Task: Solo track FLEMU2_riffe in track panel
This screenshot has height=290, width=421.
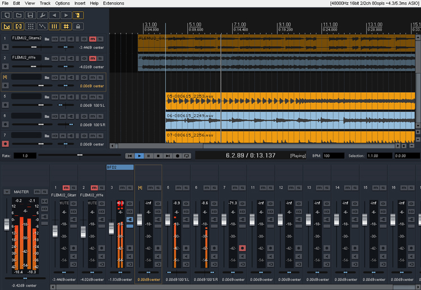Action: (x=100, y=58)
